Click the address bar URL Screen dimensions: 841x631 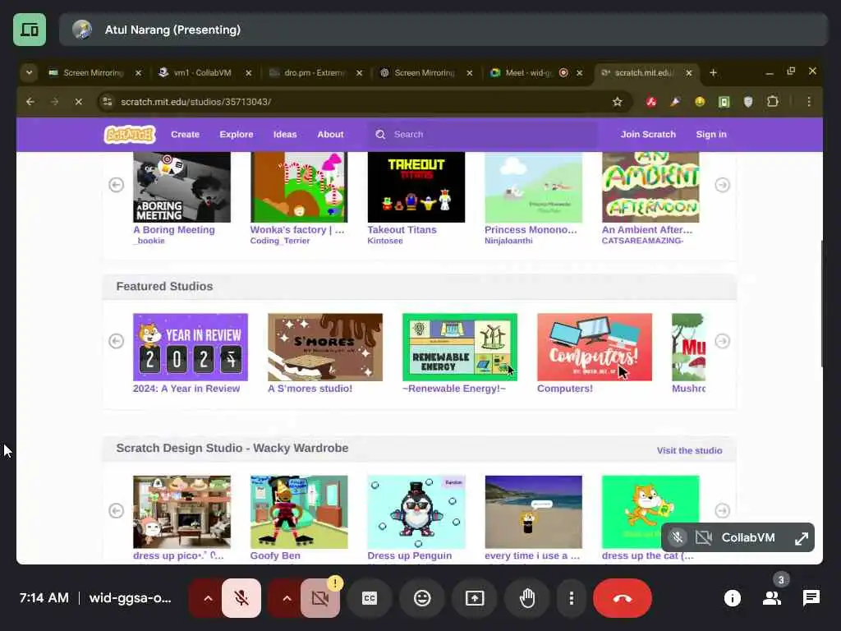click(195, 101)
